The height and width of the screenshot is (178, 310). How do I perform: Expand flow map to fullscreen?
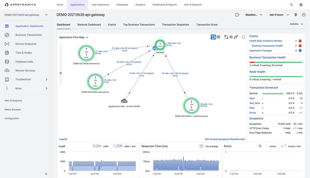243,37
